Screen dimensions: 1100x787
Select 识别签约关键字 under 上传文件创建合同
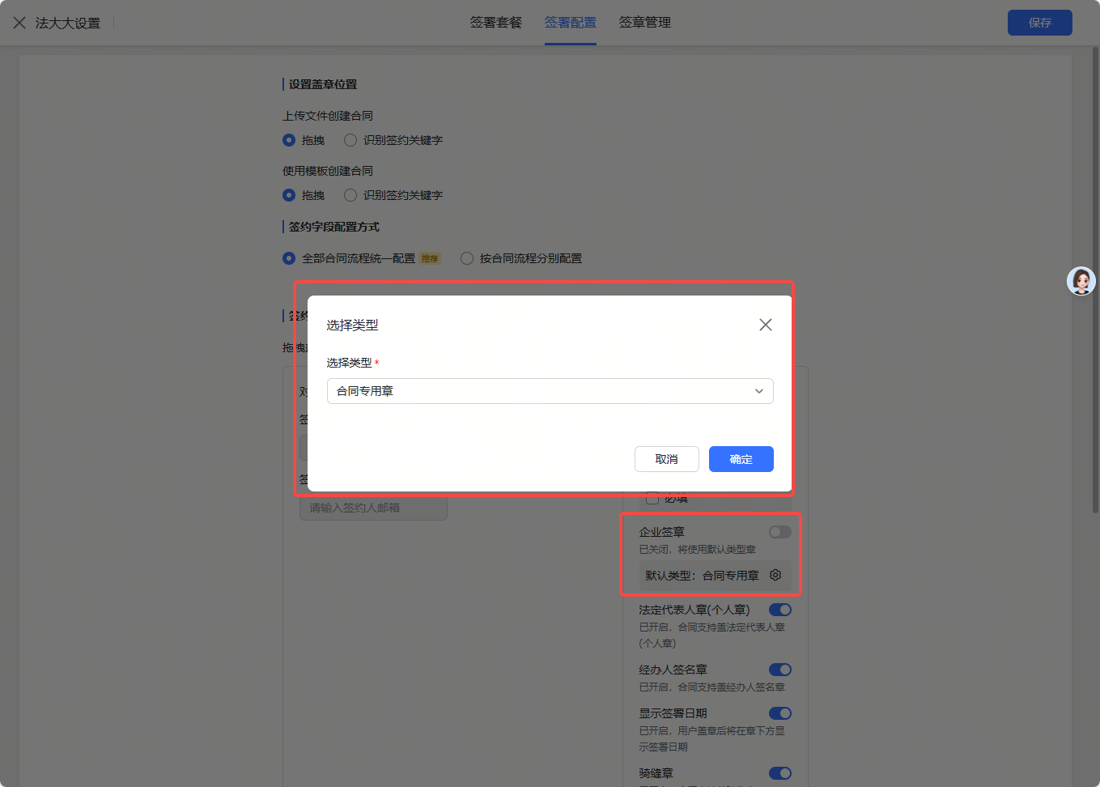pos(350,139)
